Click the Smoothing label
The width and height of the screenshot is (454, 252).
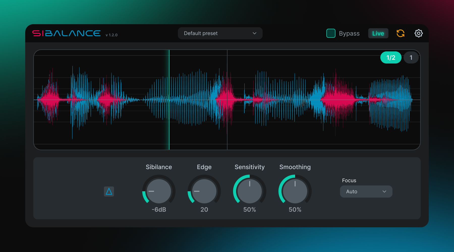pyautogui.click(x=295, y=167)
